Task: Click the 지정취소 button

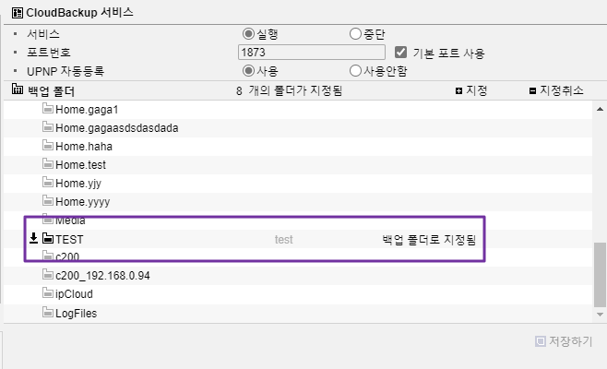Action: click(x=556, y=90)
